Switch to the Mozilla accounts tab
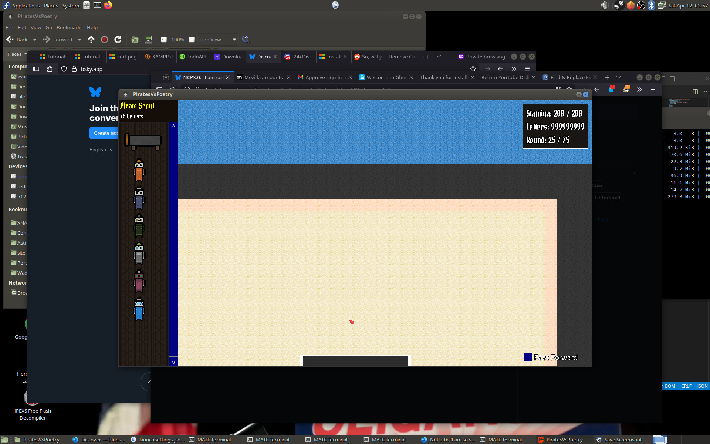 point(263,77)
